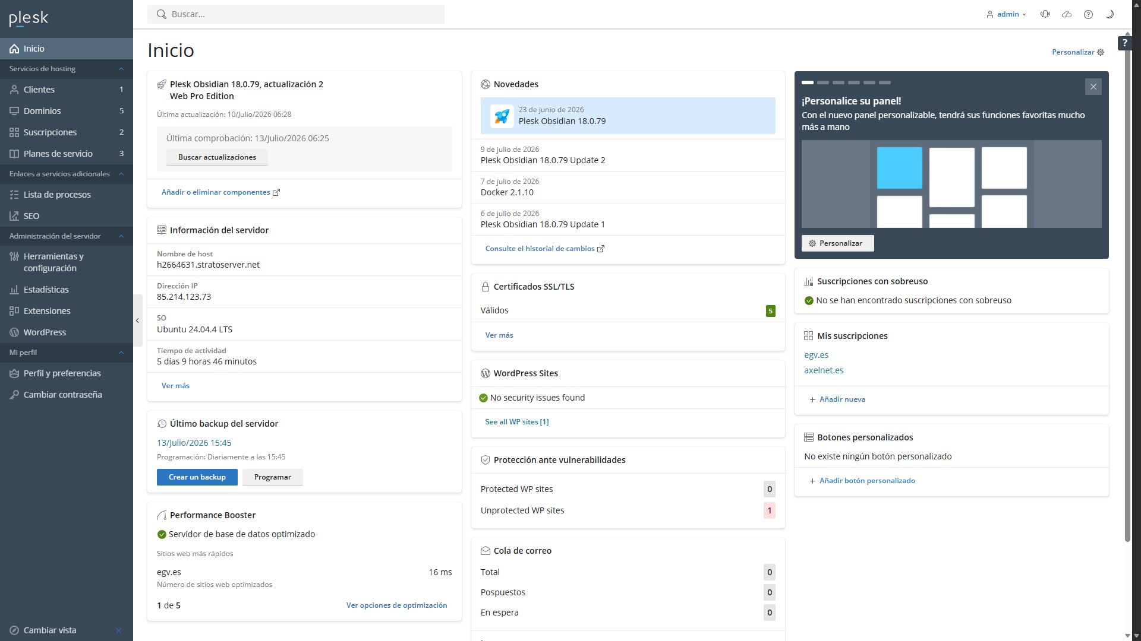Click the Estadísticas bar chart icon
The height and width of the screenshot is (641, 1141).
(14, 290)
